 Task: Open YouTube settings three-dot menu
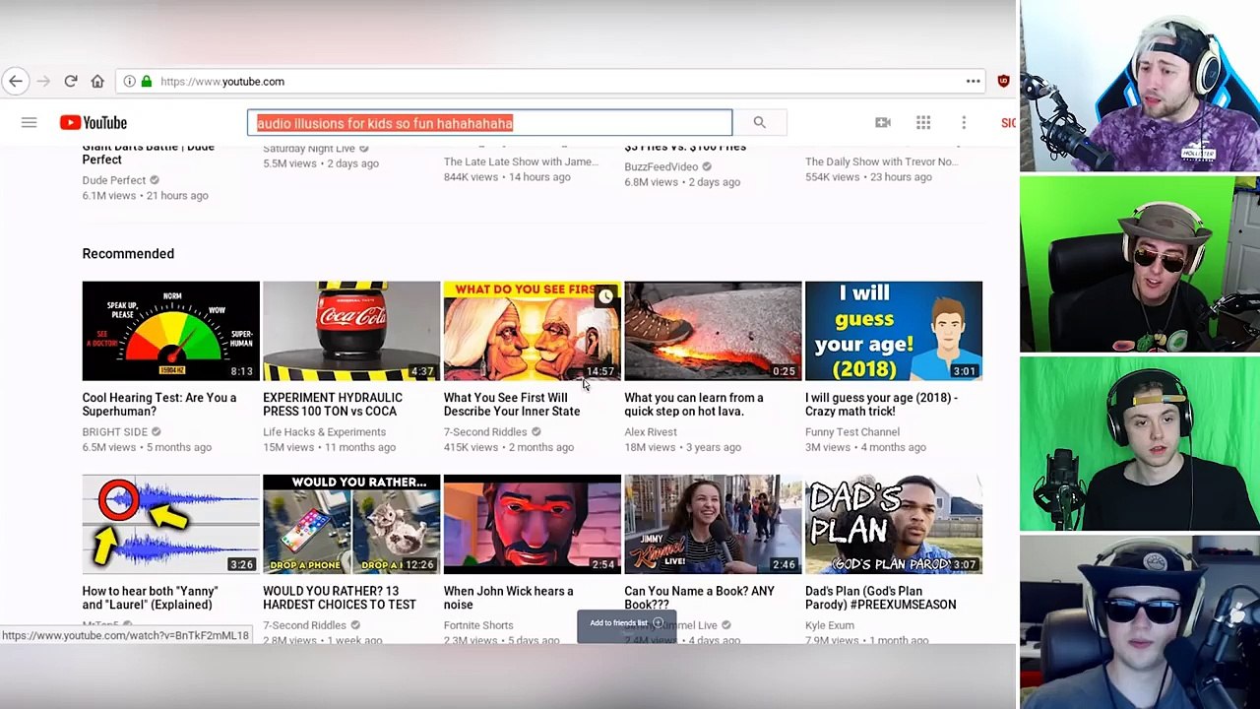pos(964,122)
